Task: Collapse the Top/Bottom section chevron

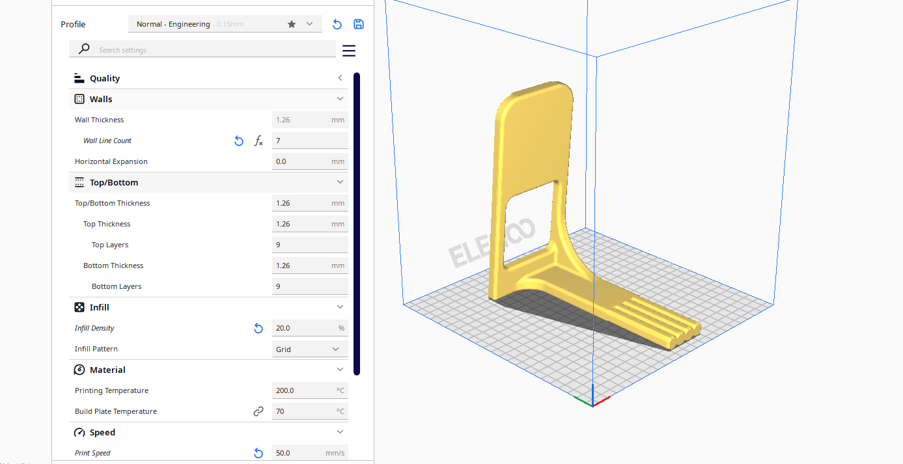Action: pos(340,182)
